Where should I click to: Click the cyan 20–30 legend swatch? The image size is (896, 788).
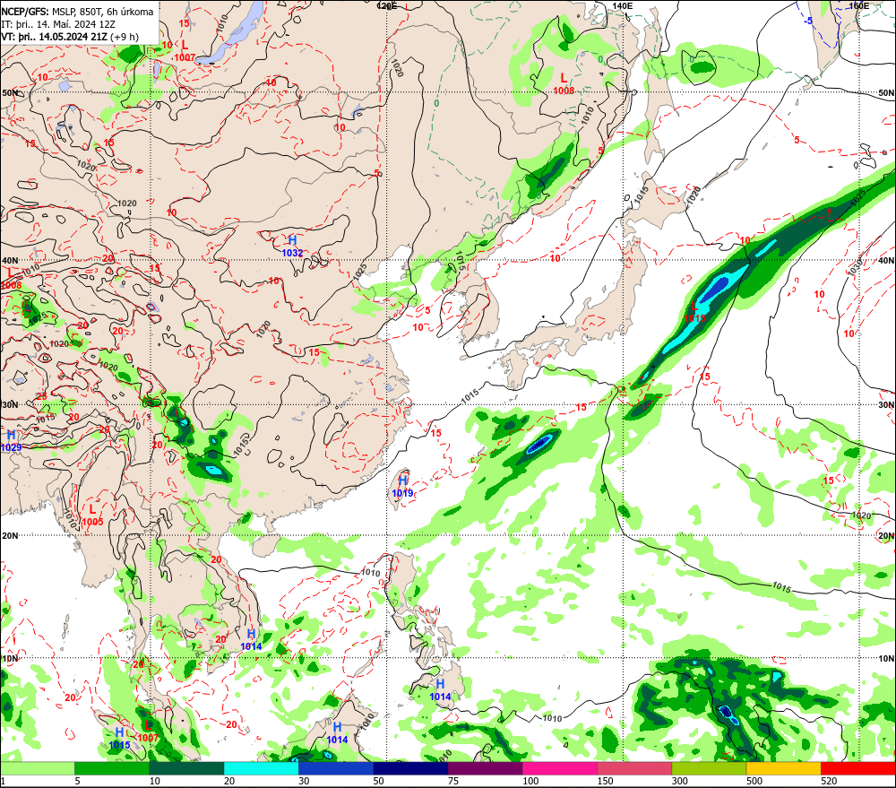261,768
